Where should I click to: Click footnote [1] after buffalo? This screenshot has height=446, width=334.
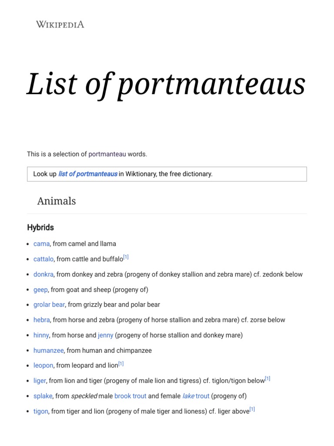(x=126, y=257)
